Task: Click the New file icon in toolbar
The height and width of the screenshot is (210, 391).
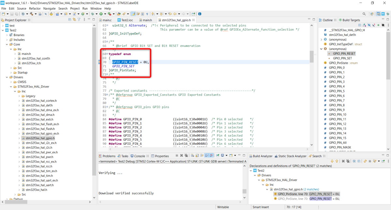Action: pos(3,14)
